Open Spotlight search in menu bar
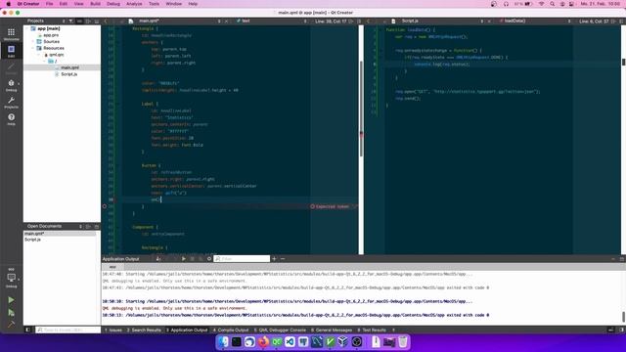626x352 pixels. [552, 4]
